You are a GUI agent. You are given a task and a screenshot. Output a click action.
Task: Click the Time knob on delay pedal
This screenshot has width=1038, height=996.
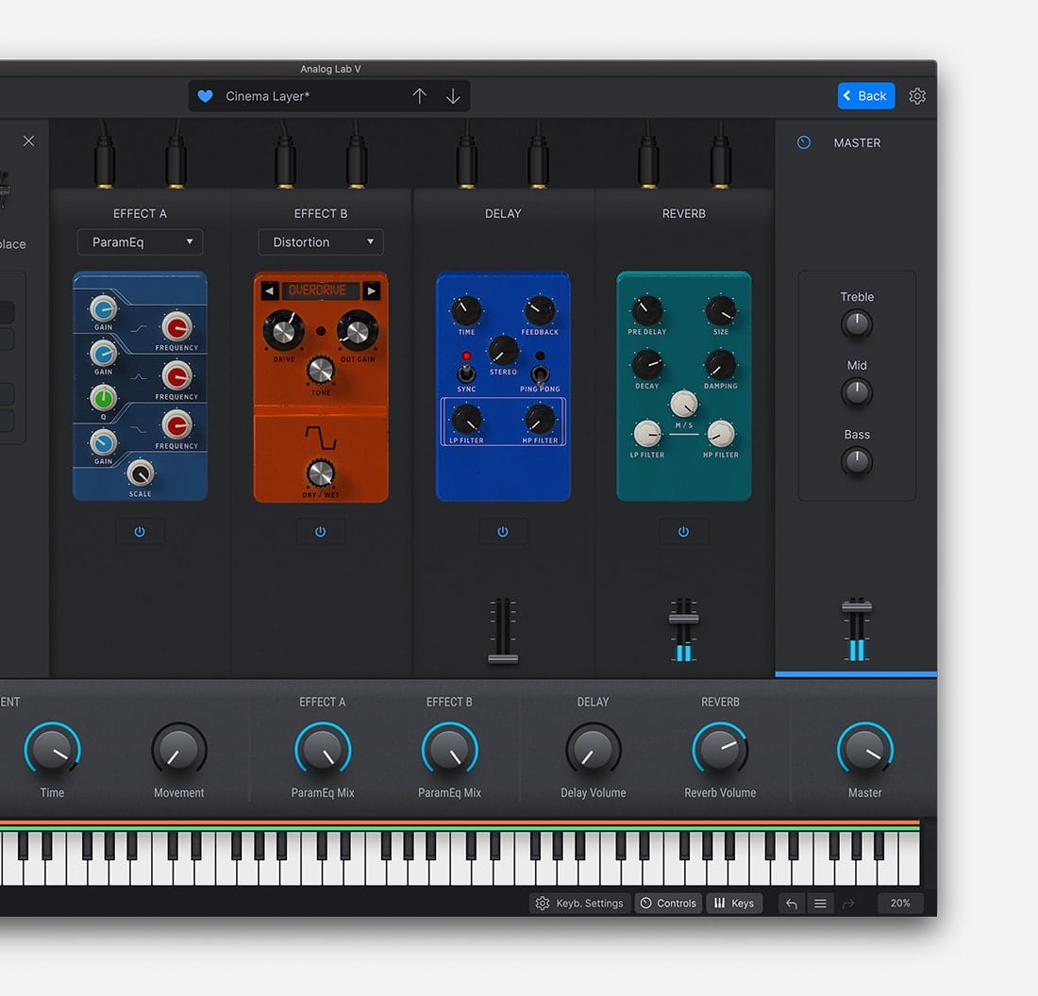click(x=466, y=309)
